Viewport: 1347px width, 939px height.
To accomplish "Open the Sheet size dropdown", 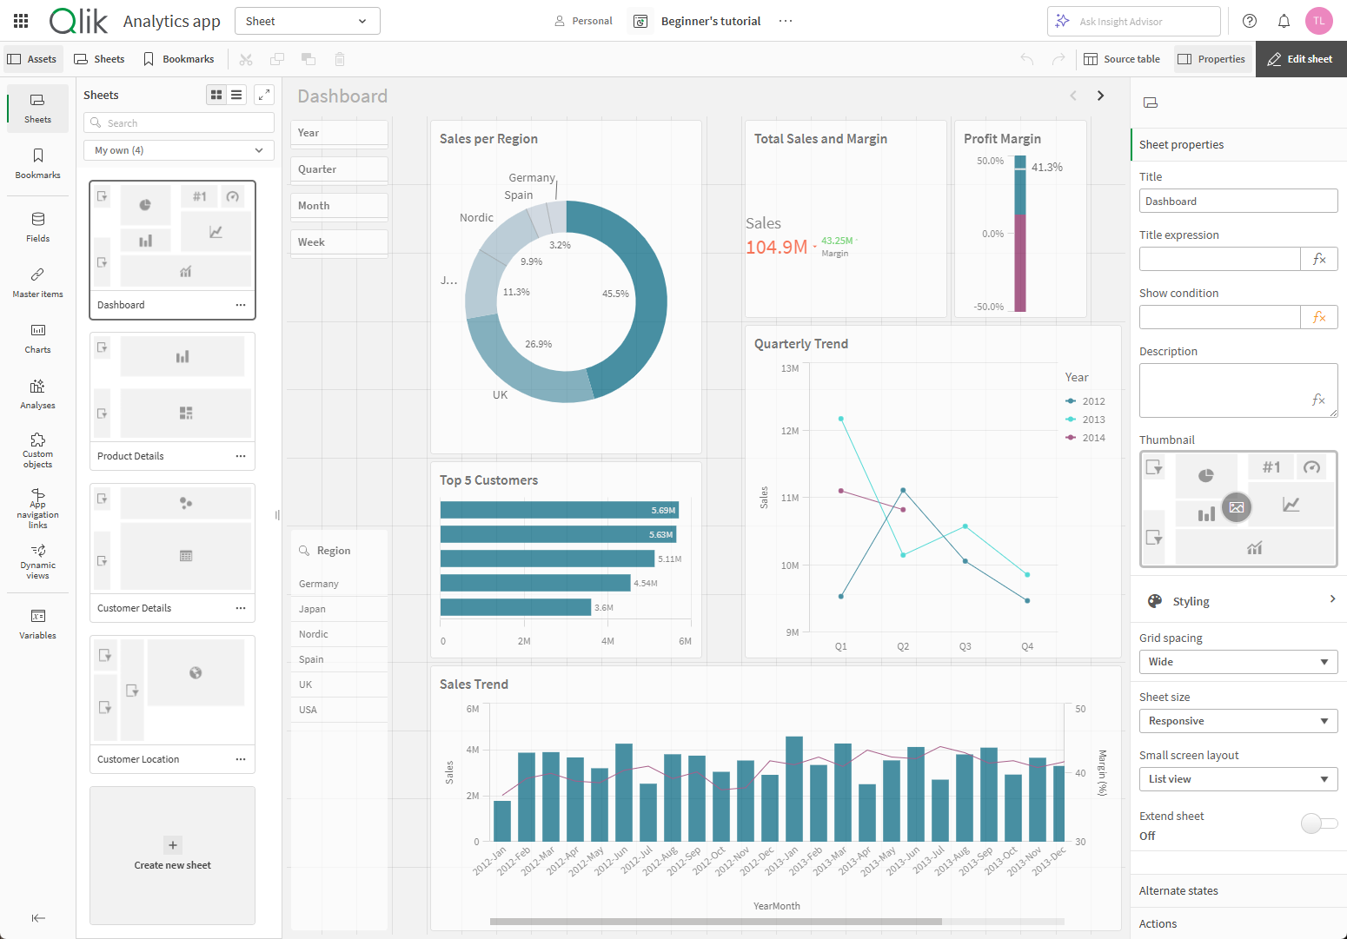I will point(1238,721).
